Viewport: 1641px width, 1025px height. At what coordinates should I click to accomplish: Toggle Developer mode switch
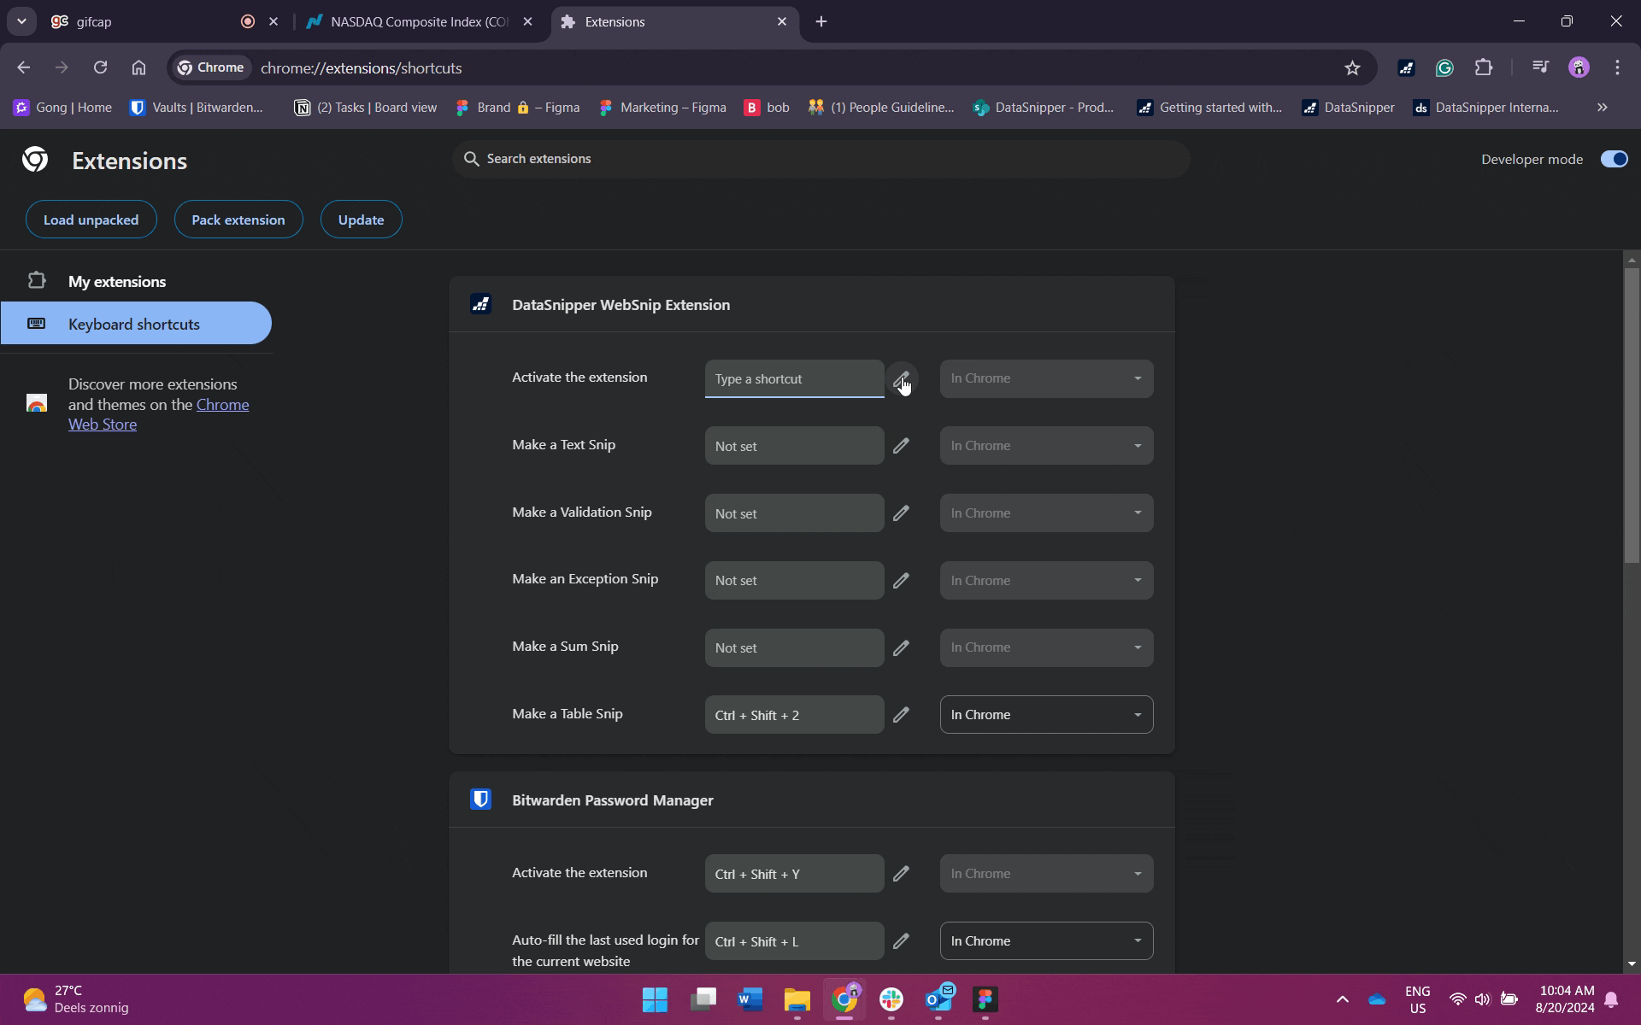click(1614, 159)
